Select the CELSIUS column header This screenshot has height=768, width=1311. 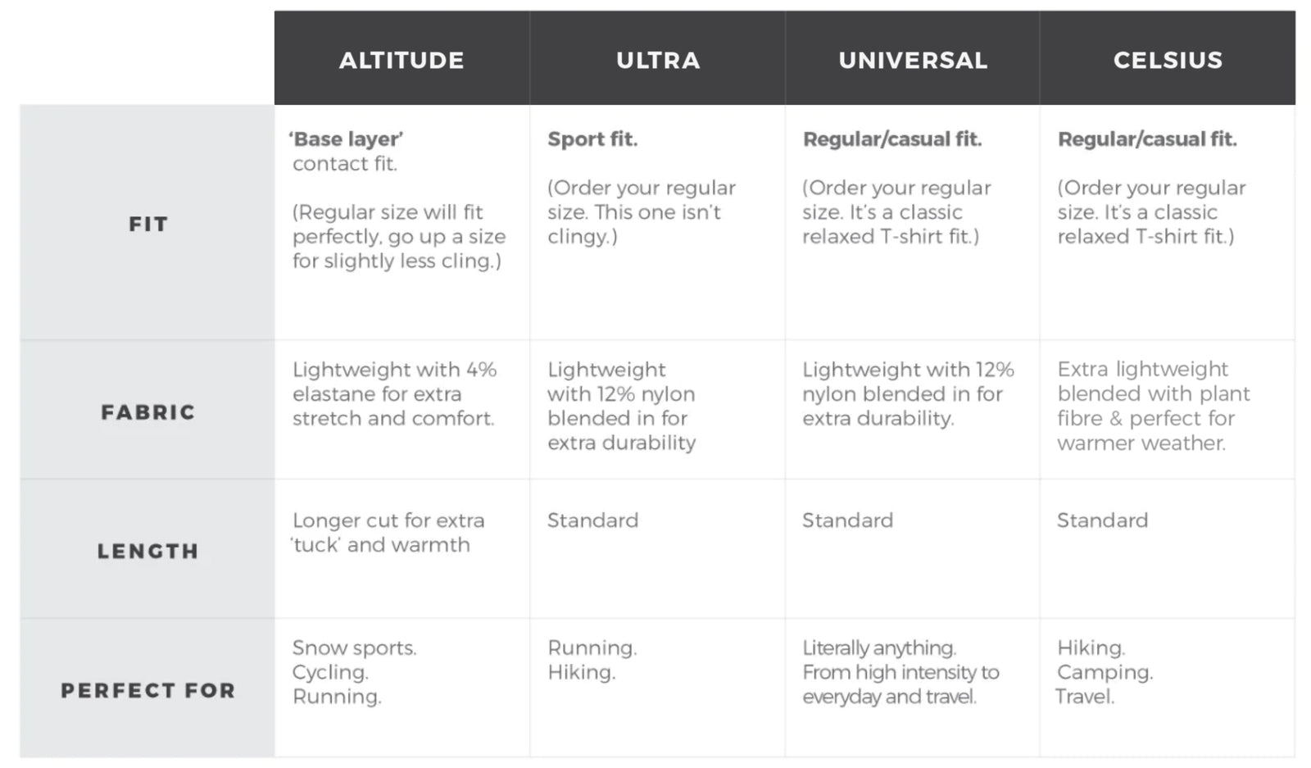pos(1168,60)
